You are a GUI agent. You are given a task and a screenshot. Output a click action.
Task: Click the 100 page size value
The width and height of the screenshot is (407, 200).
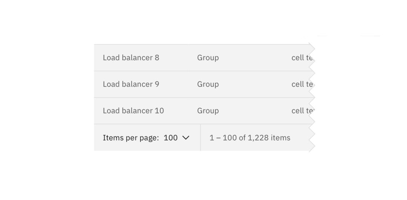click(x=170, y=138)
